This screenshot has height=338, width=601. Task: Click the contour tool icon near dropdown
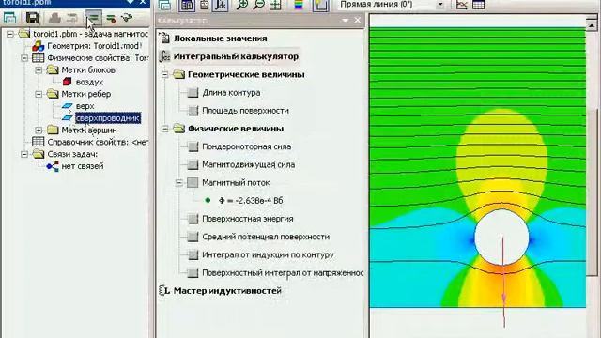point(321,5)
